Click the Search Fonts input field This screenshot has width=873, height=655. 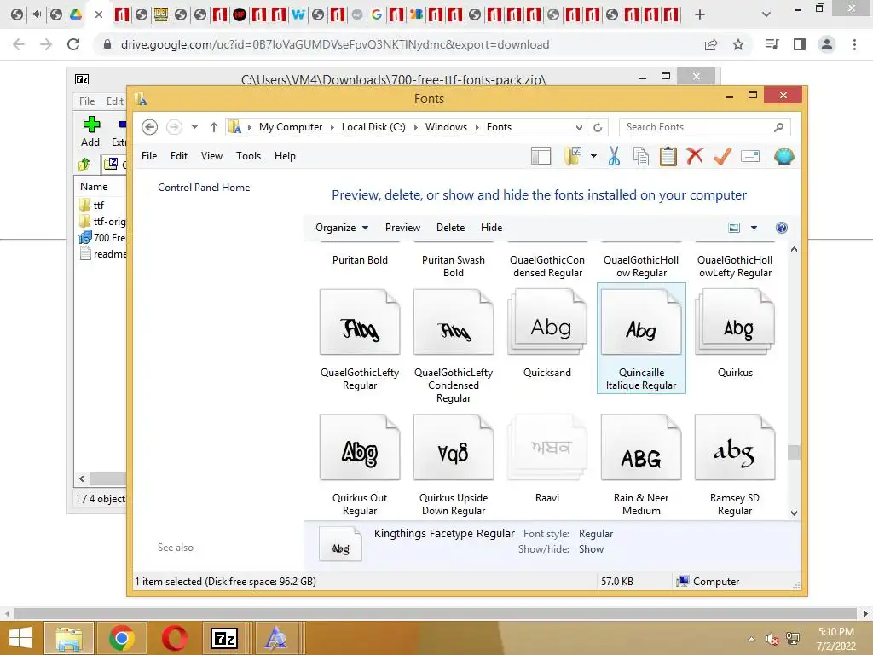pos(696,127)
